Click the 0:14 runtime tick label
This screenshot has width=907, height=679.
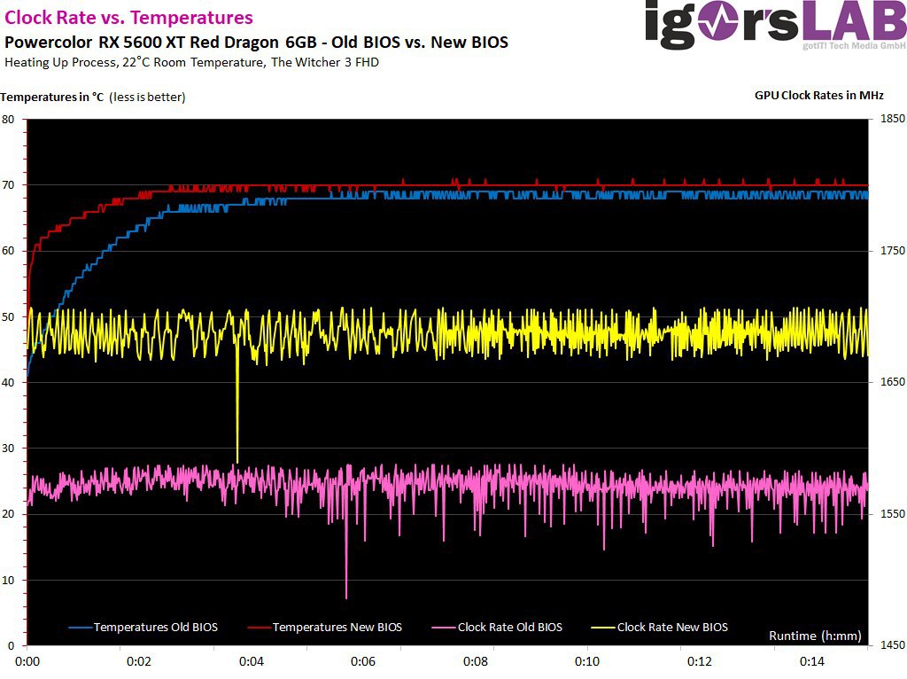(x=811, y=661)
